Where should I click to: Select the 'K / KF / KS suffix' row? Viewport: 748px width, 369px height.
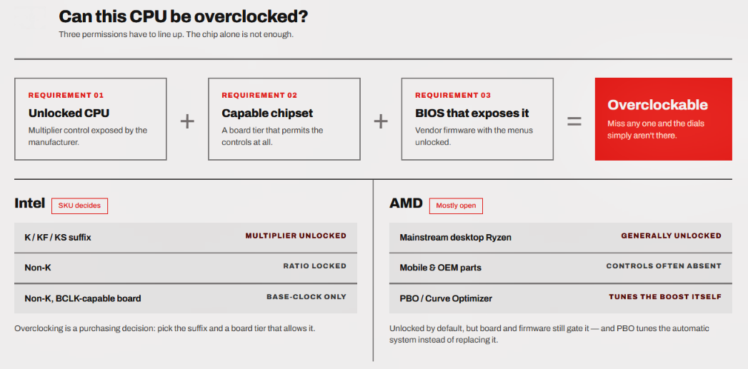click(186, 238)
